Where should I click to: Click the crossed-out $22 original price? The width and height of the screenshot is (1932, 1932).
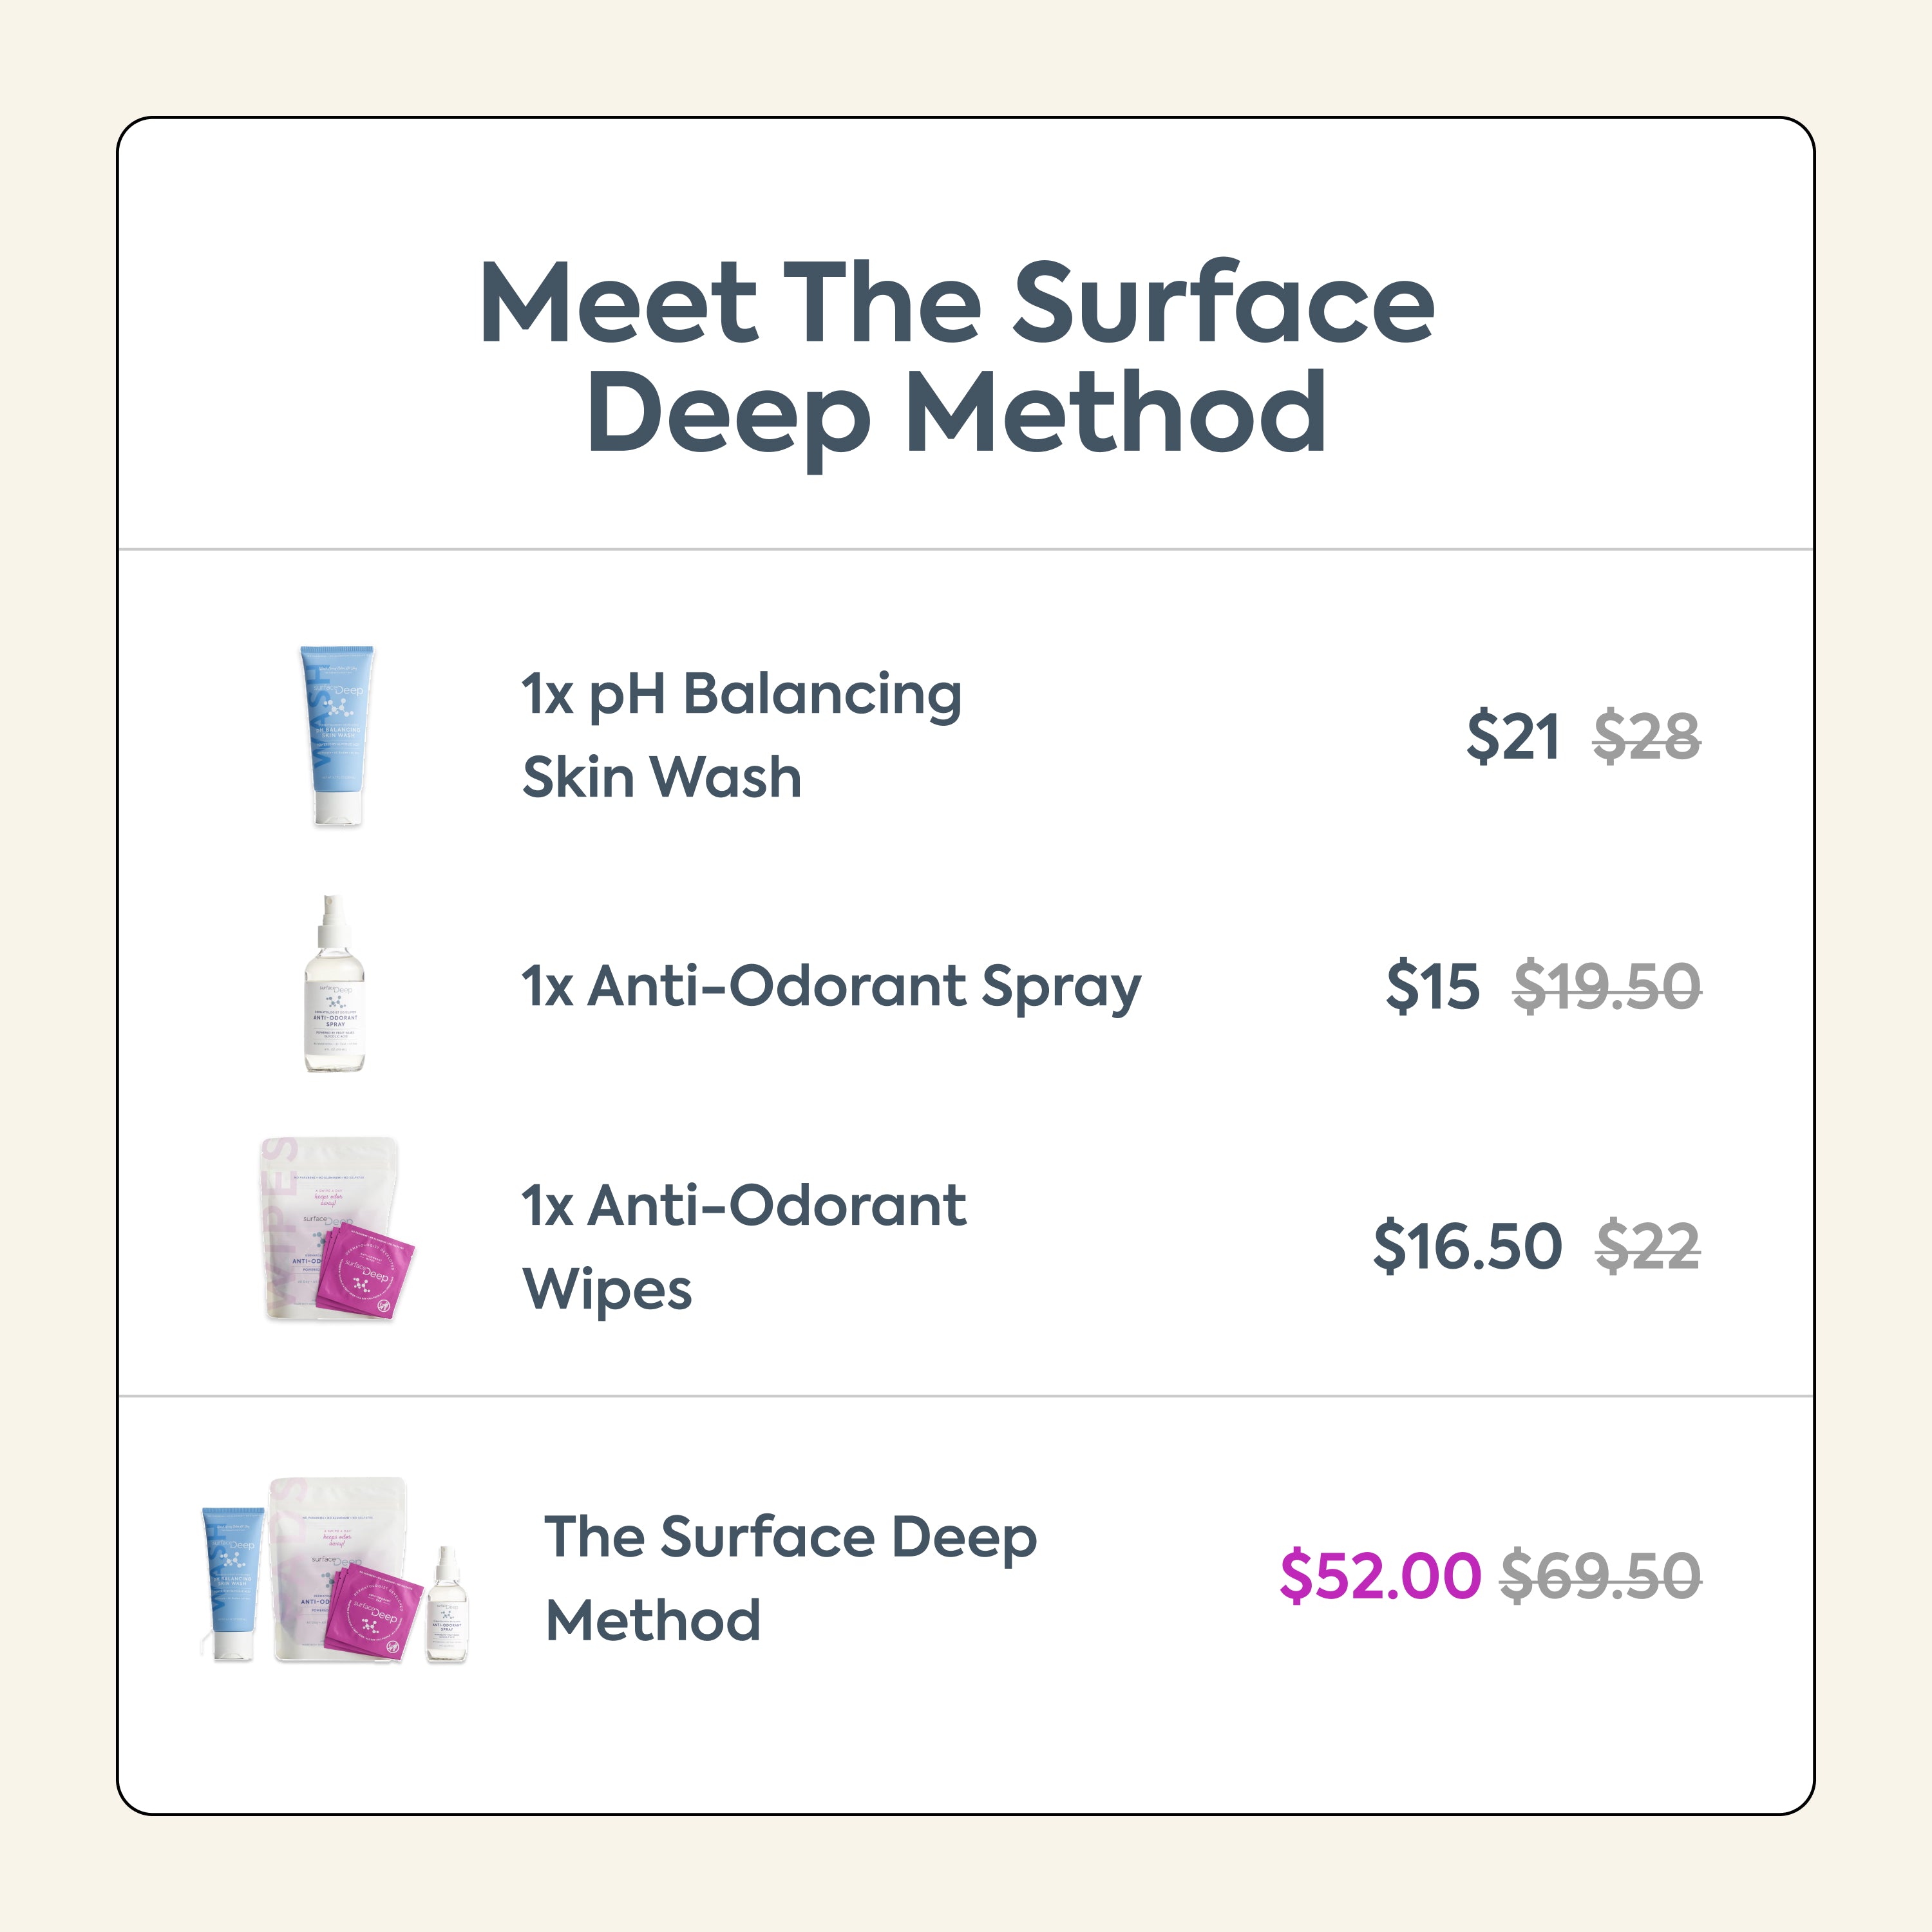1647,1247
